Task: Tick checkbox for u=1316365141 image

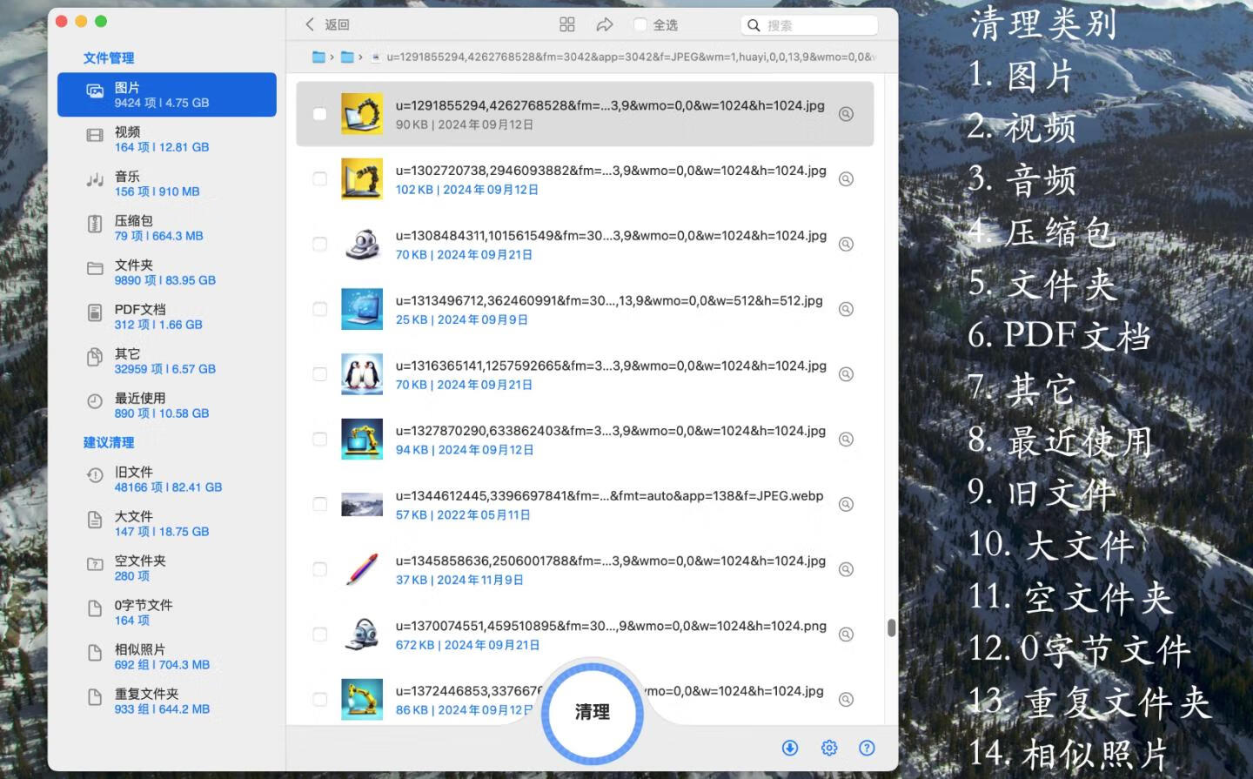Action: pyautogui.click(x=319, y=374)
